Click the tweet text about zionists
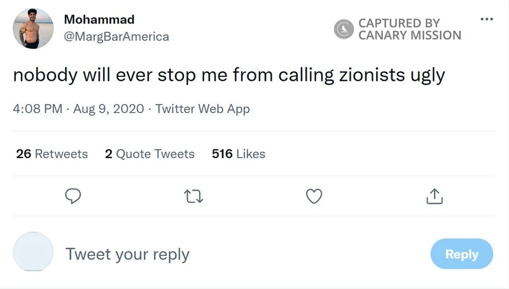Image resolution: width=509 pixels, height=289 pixels. [x=228, y=75]
